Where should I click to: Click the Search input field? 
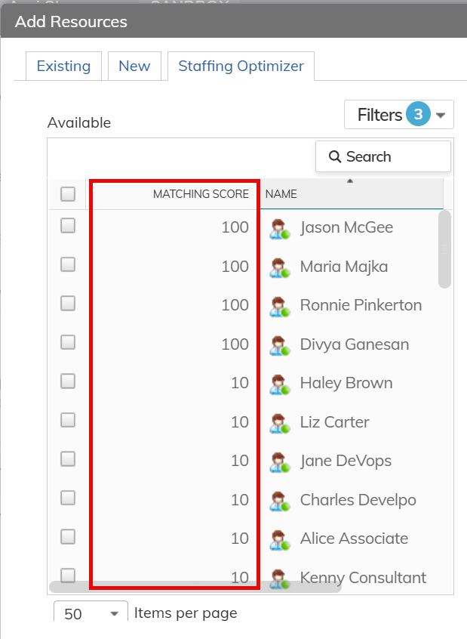tap(383, 157)
